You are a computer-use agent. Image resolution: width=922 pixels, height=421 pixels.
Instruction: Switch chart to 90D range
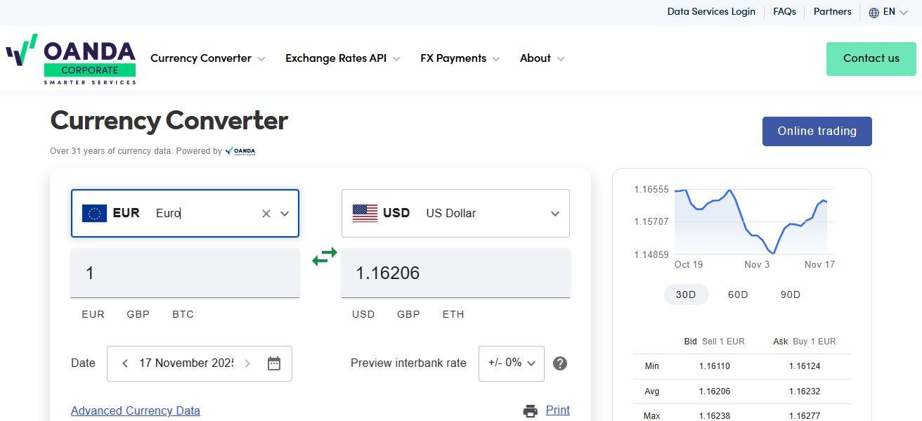coord(791,294)
